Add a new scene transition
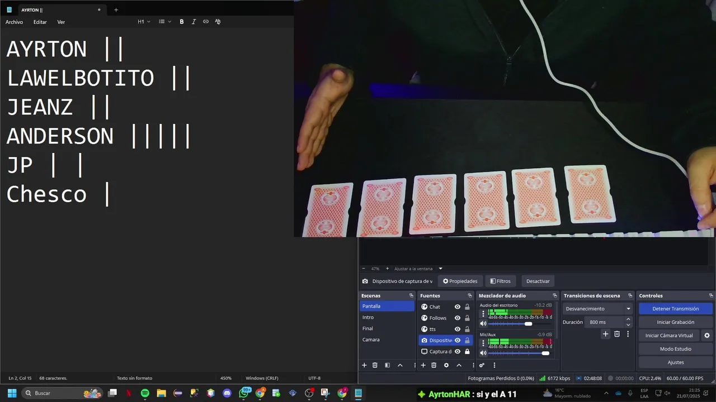The image size is (716, 402). click(605, 334)
